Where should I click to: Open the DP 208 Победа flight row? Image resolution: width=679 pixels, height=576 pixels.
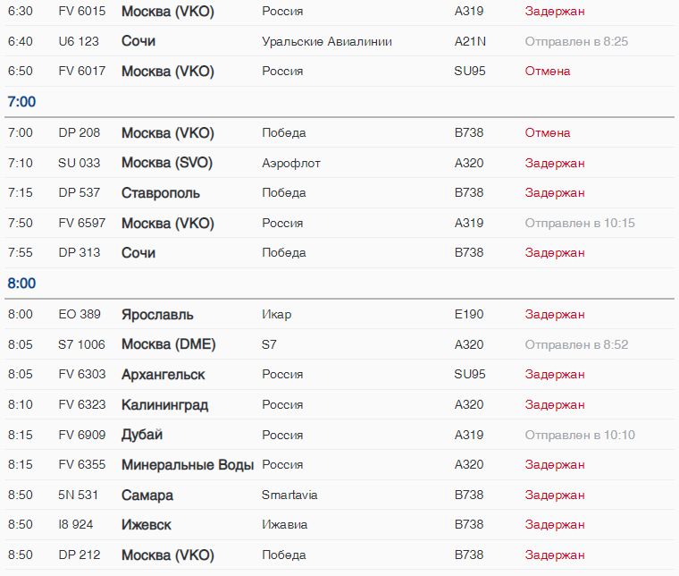pyautogui.click(x=339, y=132)
